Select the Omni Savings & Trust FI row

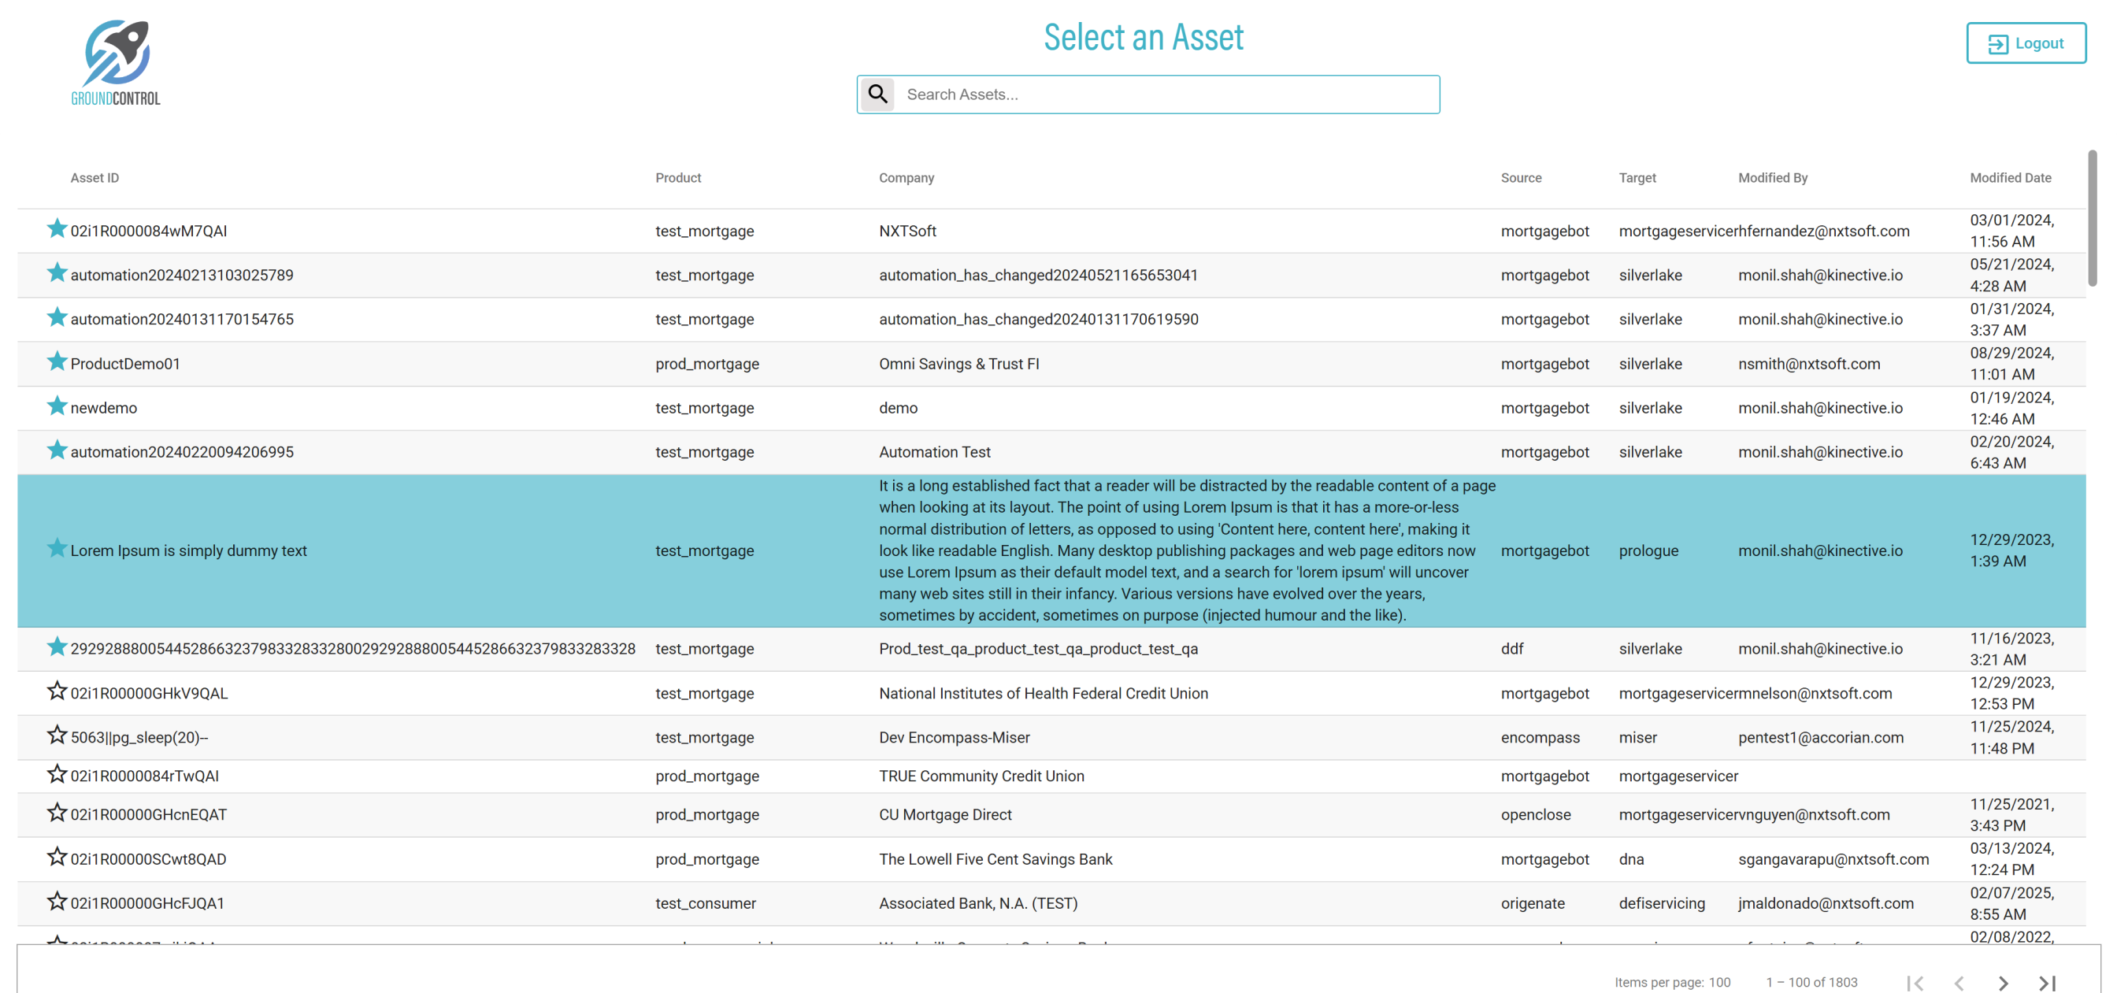coord(958,364)
